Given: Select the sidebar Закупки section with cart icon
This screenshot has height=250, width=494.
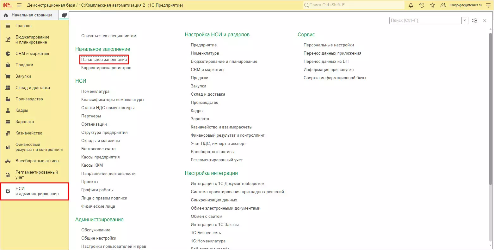Looking at the screenshot, I should coord(34,76).
